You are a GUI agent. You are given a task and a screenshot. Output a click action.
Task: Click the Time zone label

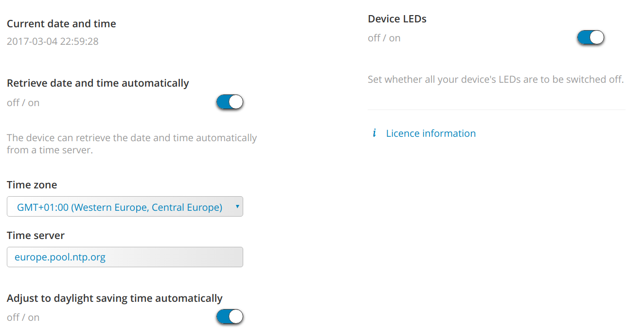point(32,185)
